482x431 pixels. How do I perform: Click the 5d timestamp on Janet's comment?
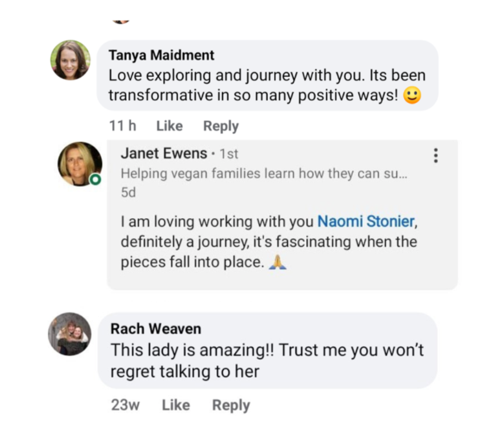pos(128,193)
